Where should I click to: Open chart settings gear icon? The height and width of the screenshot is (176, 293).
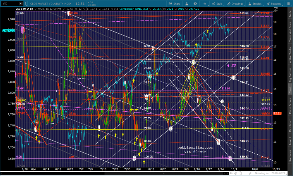click(195, 3)
